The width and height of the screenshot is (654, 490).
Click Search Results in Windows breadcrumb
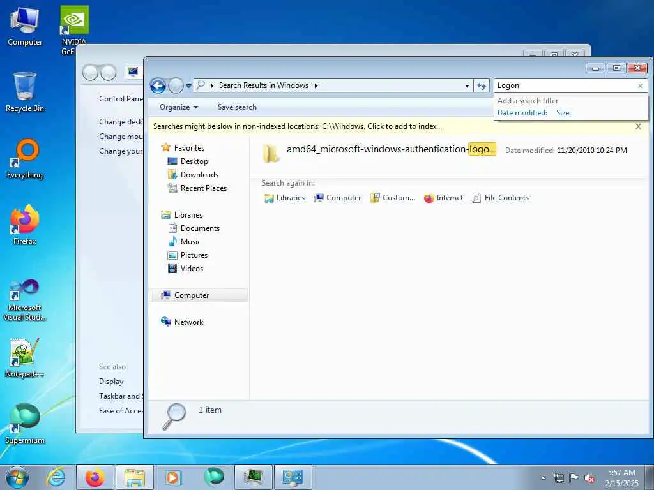click(x=264, y=85)
